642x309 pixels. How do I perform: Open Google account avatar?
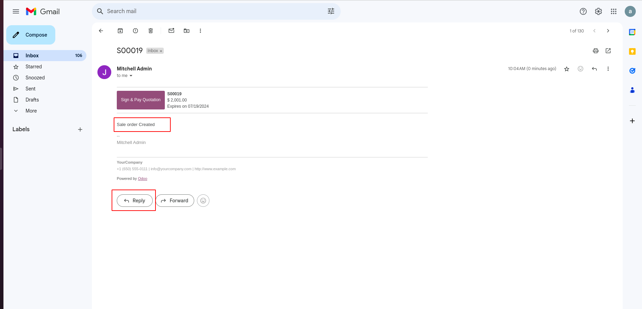pyautogui.click(x=630, y=11)
